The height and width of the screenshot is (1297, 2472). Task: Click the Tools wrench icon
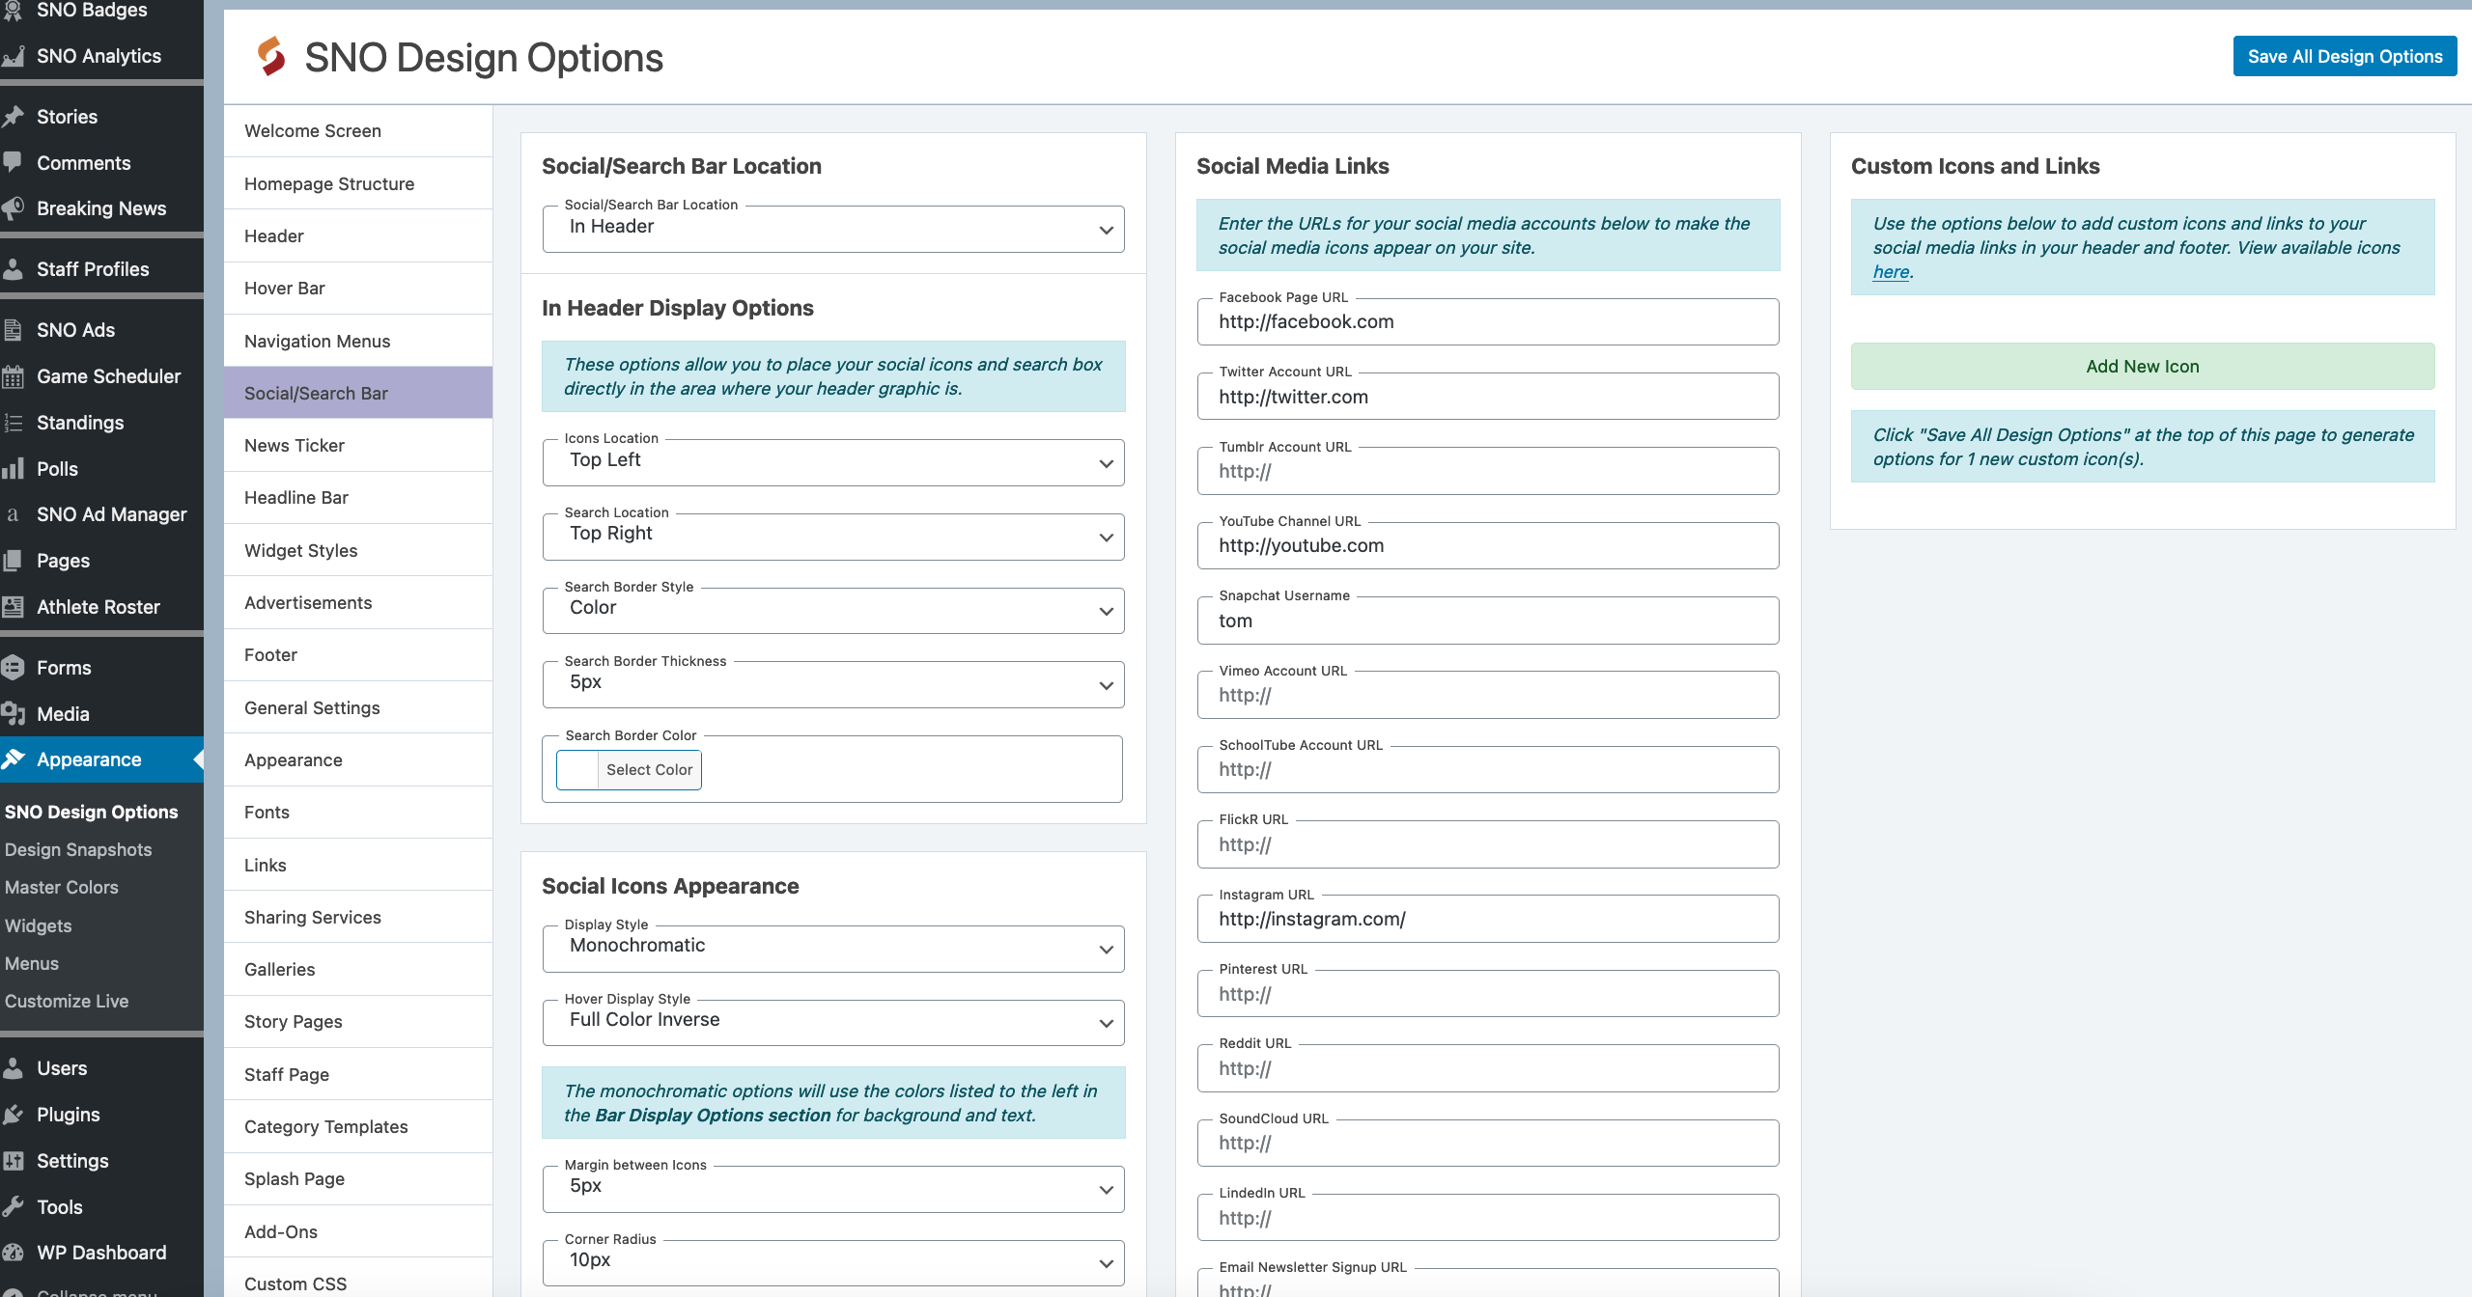(x=13, y=1207)
